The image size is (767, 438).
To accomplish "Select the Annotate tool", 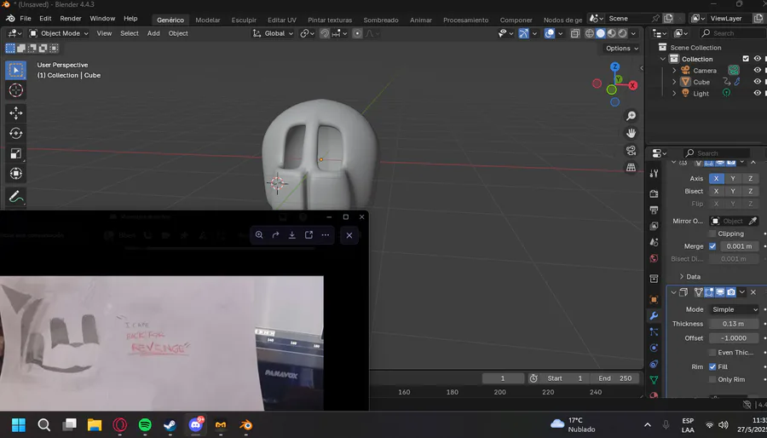I will [x=15, y=197].
